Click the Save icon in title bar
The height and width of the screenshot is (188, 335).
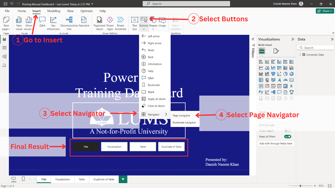click(x=6, y=4)
